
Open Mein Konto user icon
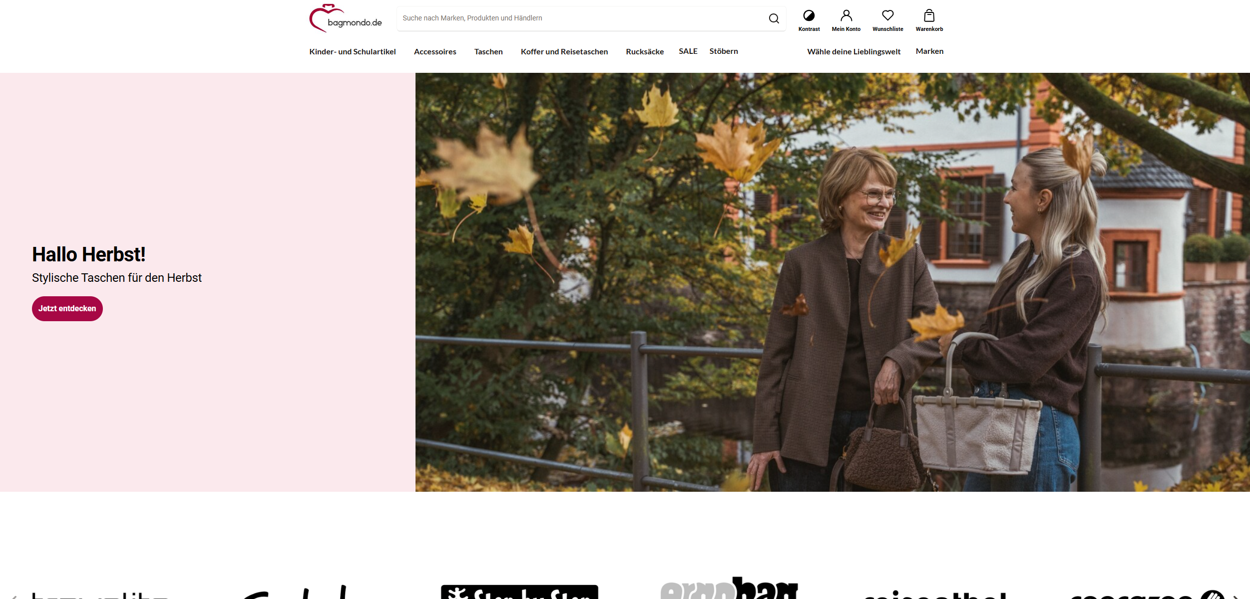coord(845,16)
